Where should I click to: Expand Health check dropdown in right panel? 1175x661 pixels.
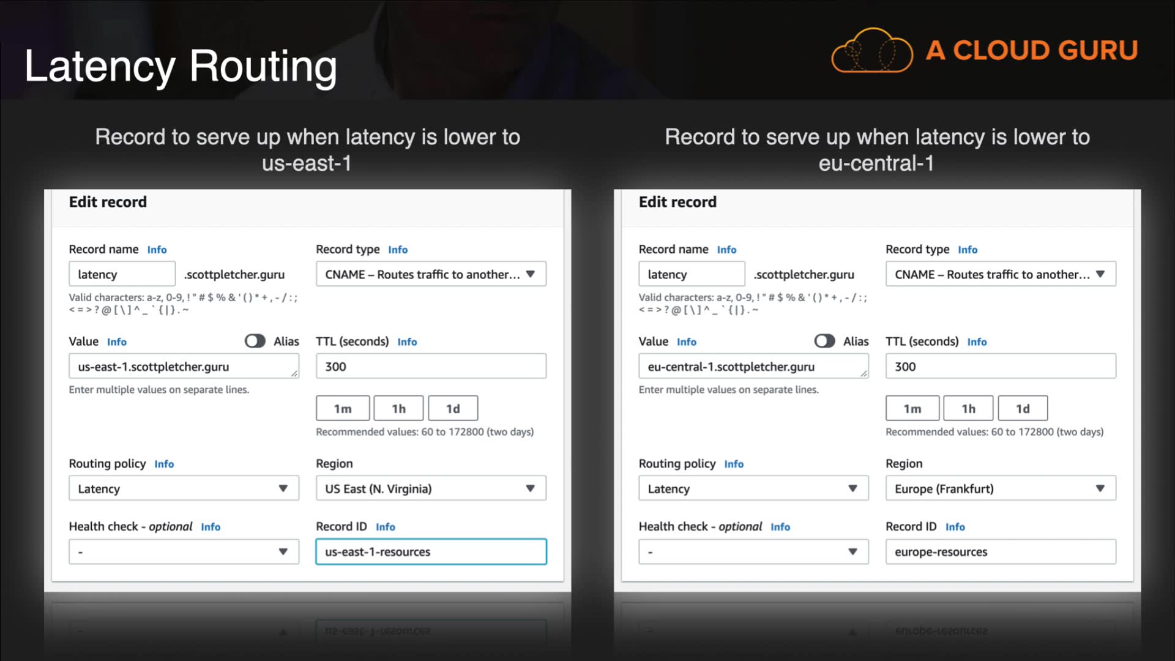pos(753,551)
